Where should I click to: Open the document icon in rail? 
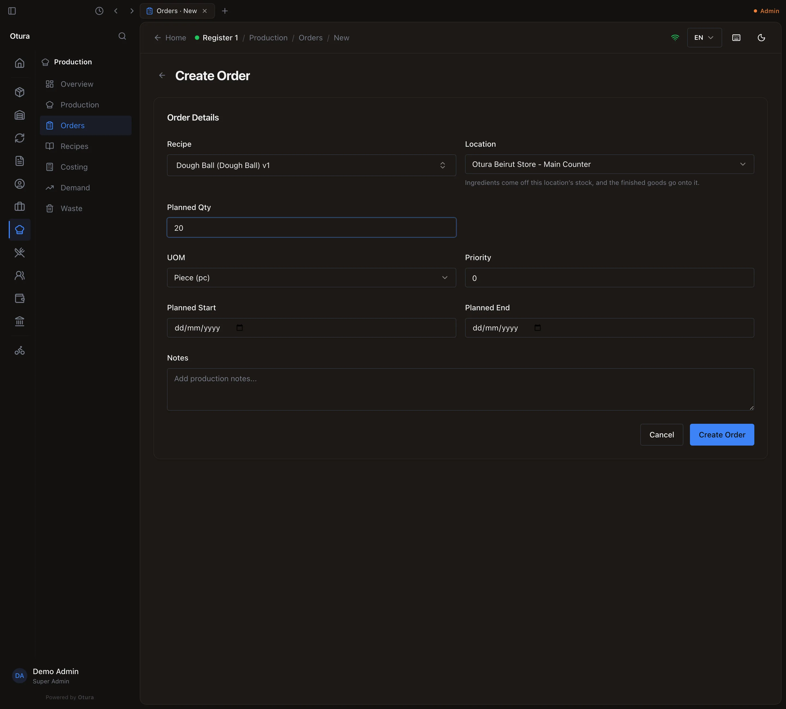click(x=19, y=161)
